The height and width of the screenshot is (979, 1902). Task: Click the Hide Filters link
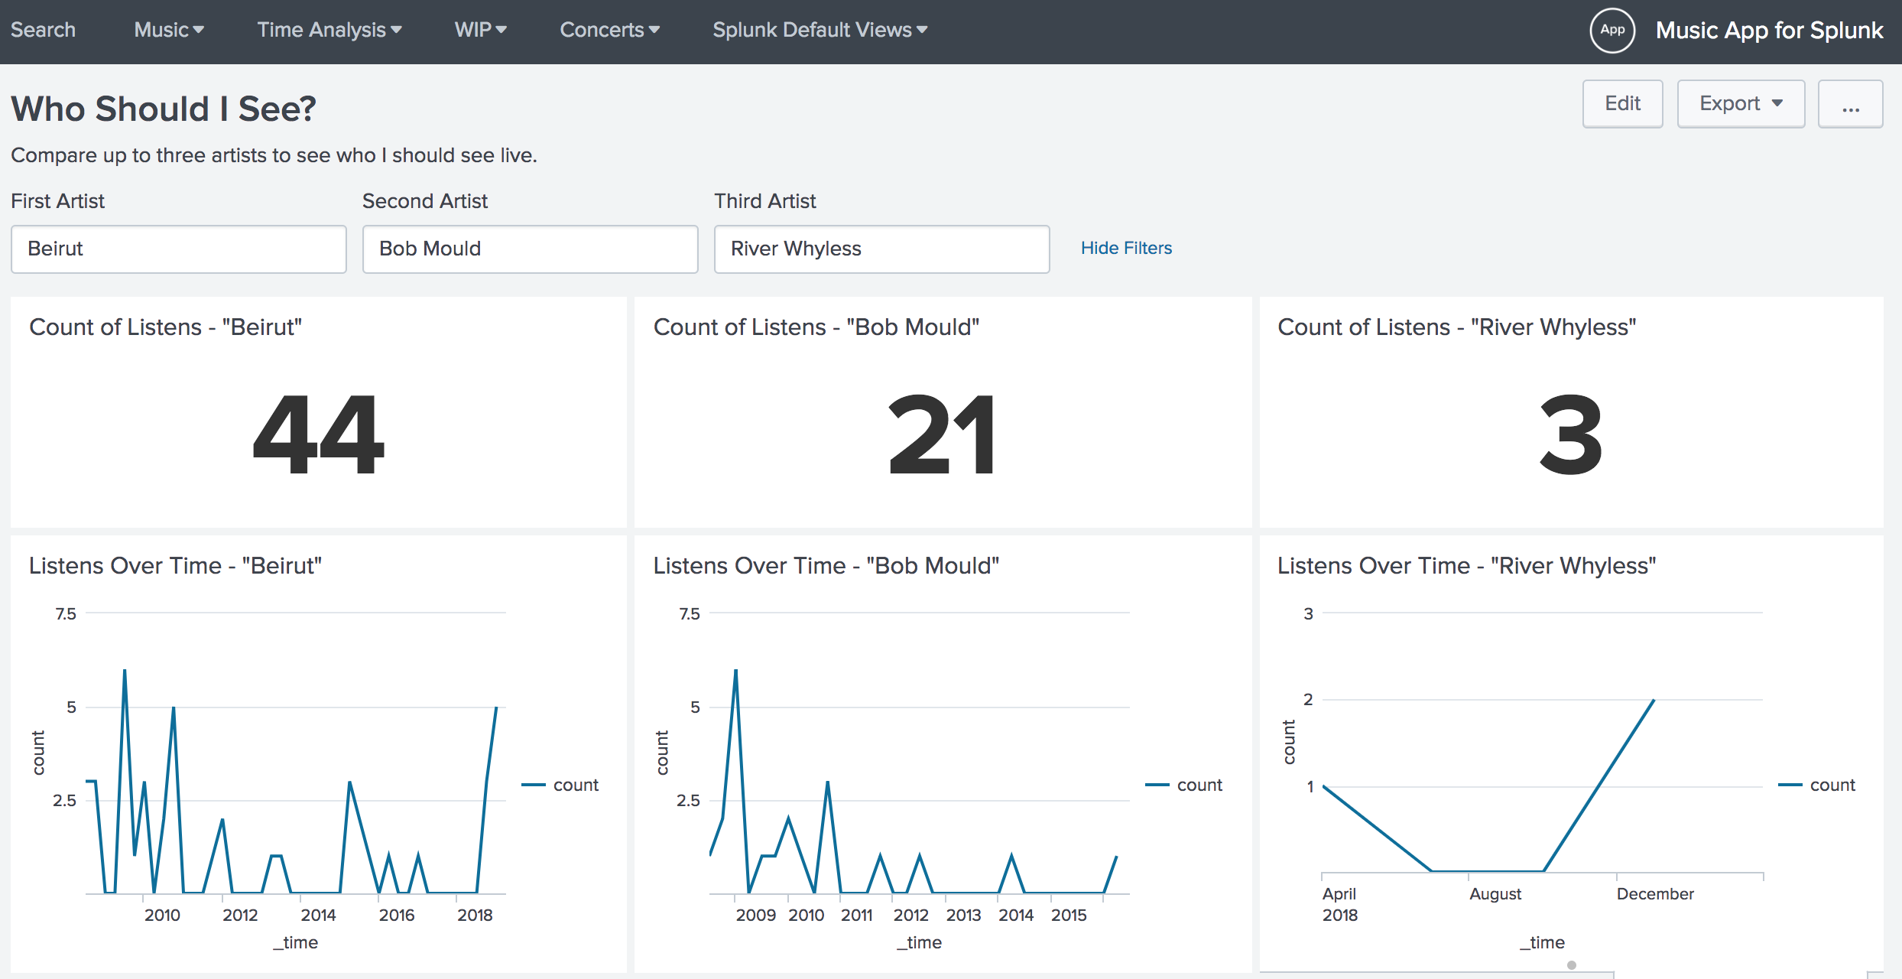pyautogui.click(x=1126, y=248)
